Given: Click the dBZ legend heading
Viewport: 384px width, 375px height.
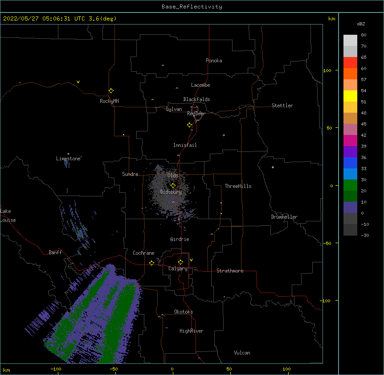Looking at the screenshot, I should coord(361,24).
